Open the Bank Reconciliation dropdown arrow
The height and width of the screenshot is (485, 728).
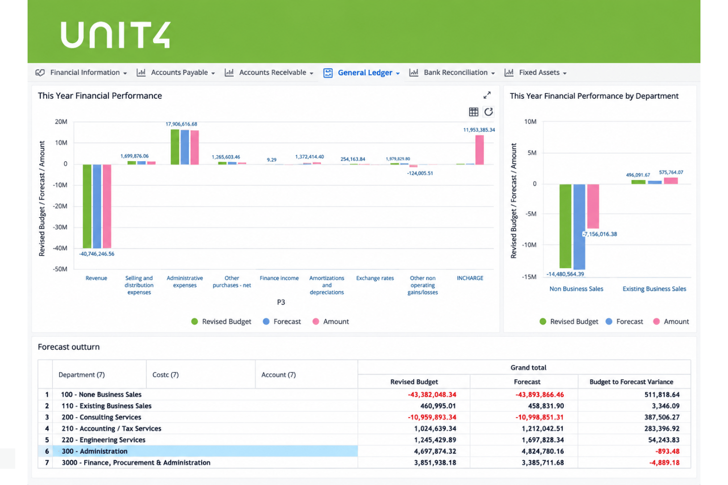point(493,73)
